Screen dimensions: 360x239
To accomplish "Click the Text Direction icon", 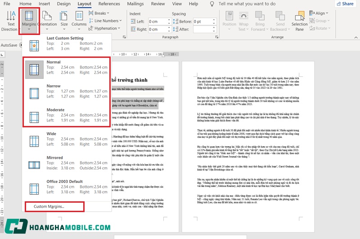I will [11, 18].
